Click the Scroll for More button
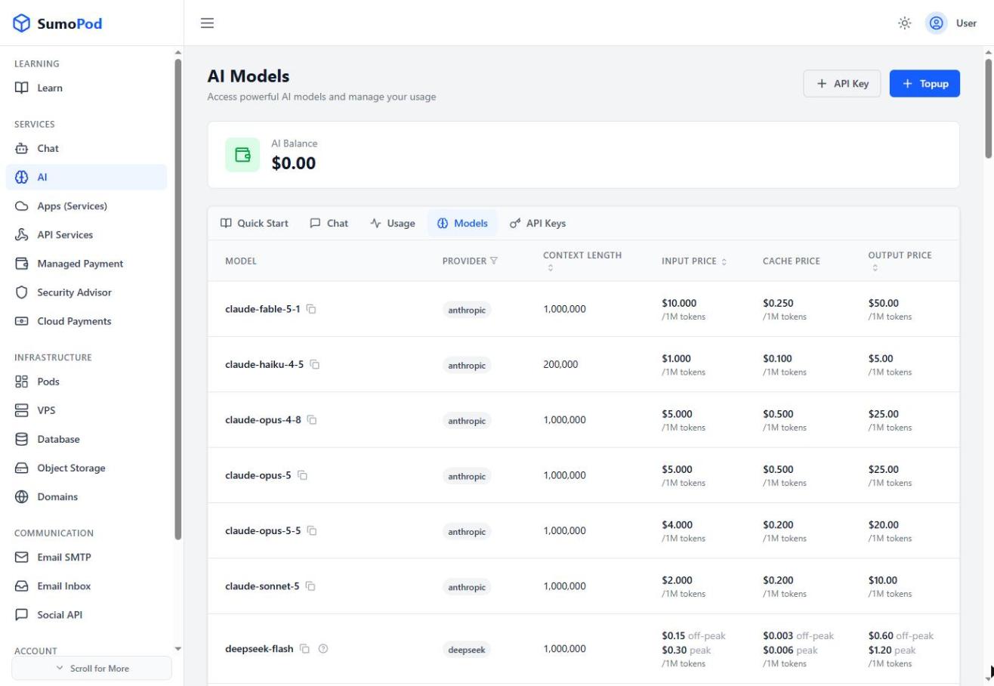 [x=91, y=669]
